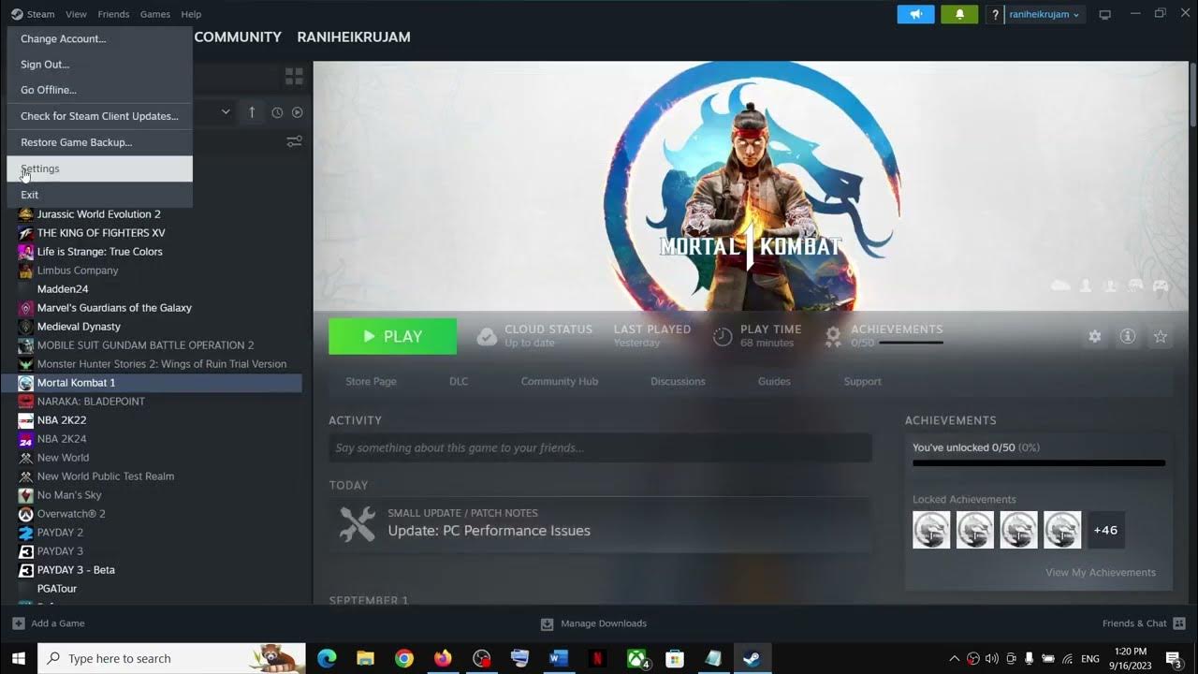Open the Games menu
Image resolution: width=1198 pixels, height=674 pixels.
click(x=155, y=14)
